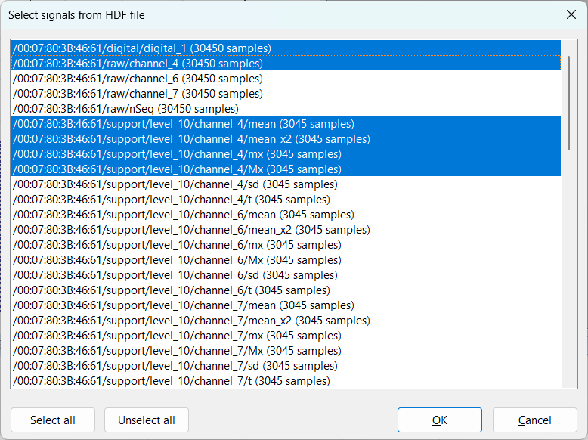Select the raw/channel_7 signal
The height and width of the screenshot is (440, 588).
coord(138,94)
